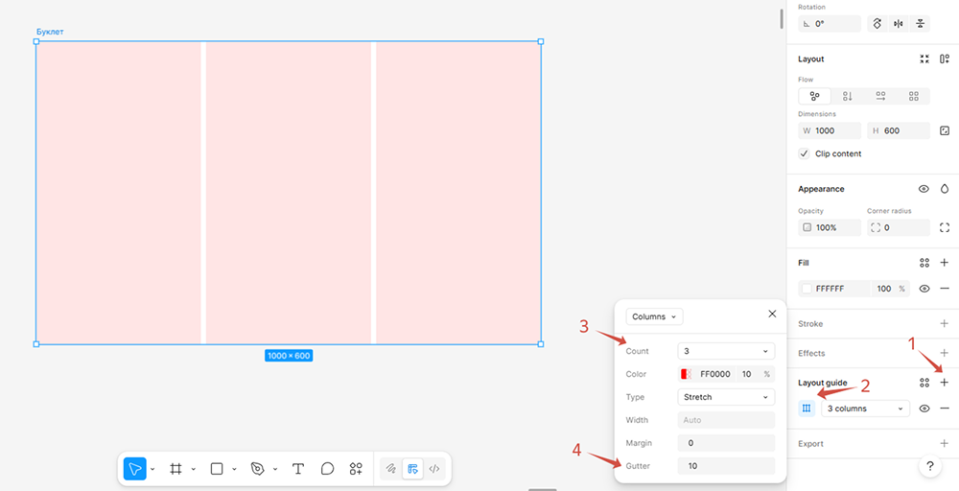Toggle the constrain proportions lock icon
The width and height of the screenshot is (959, 491).
tap(945, 130)
